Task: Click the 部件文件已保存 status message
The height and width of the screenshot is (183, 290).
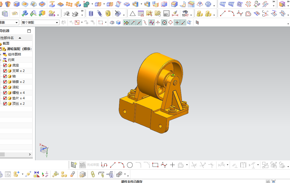Action: (132, 182)
